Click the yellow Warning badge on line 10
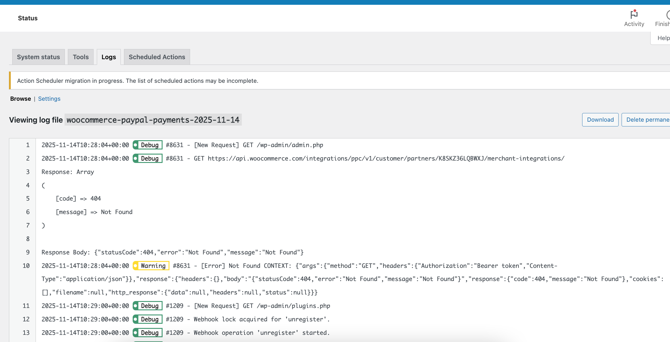Screen dimensions: 670x342 click(x=151, y=266)
